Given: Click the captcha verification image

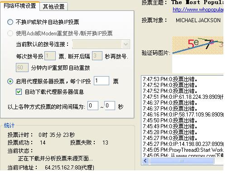Looking at the screenshot, I should (198, 45).
